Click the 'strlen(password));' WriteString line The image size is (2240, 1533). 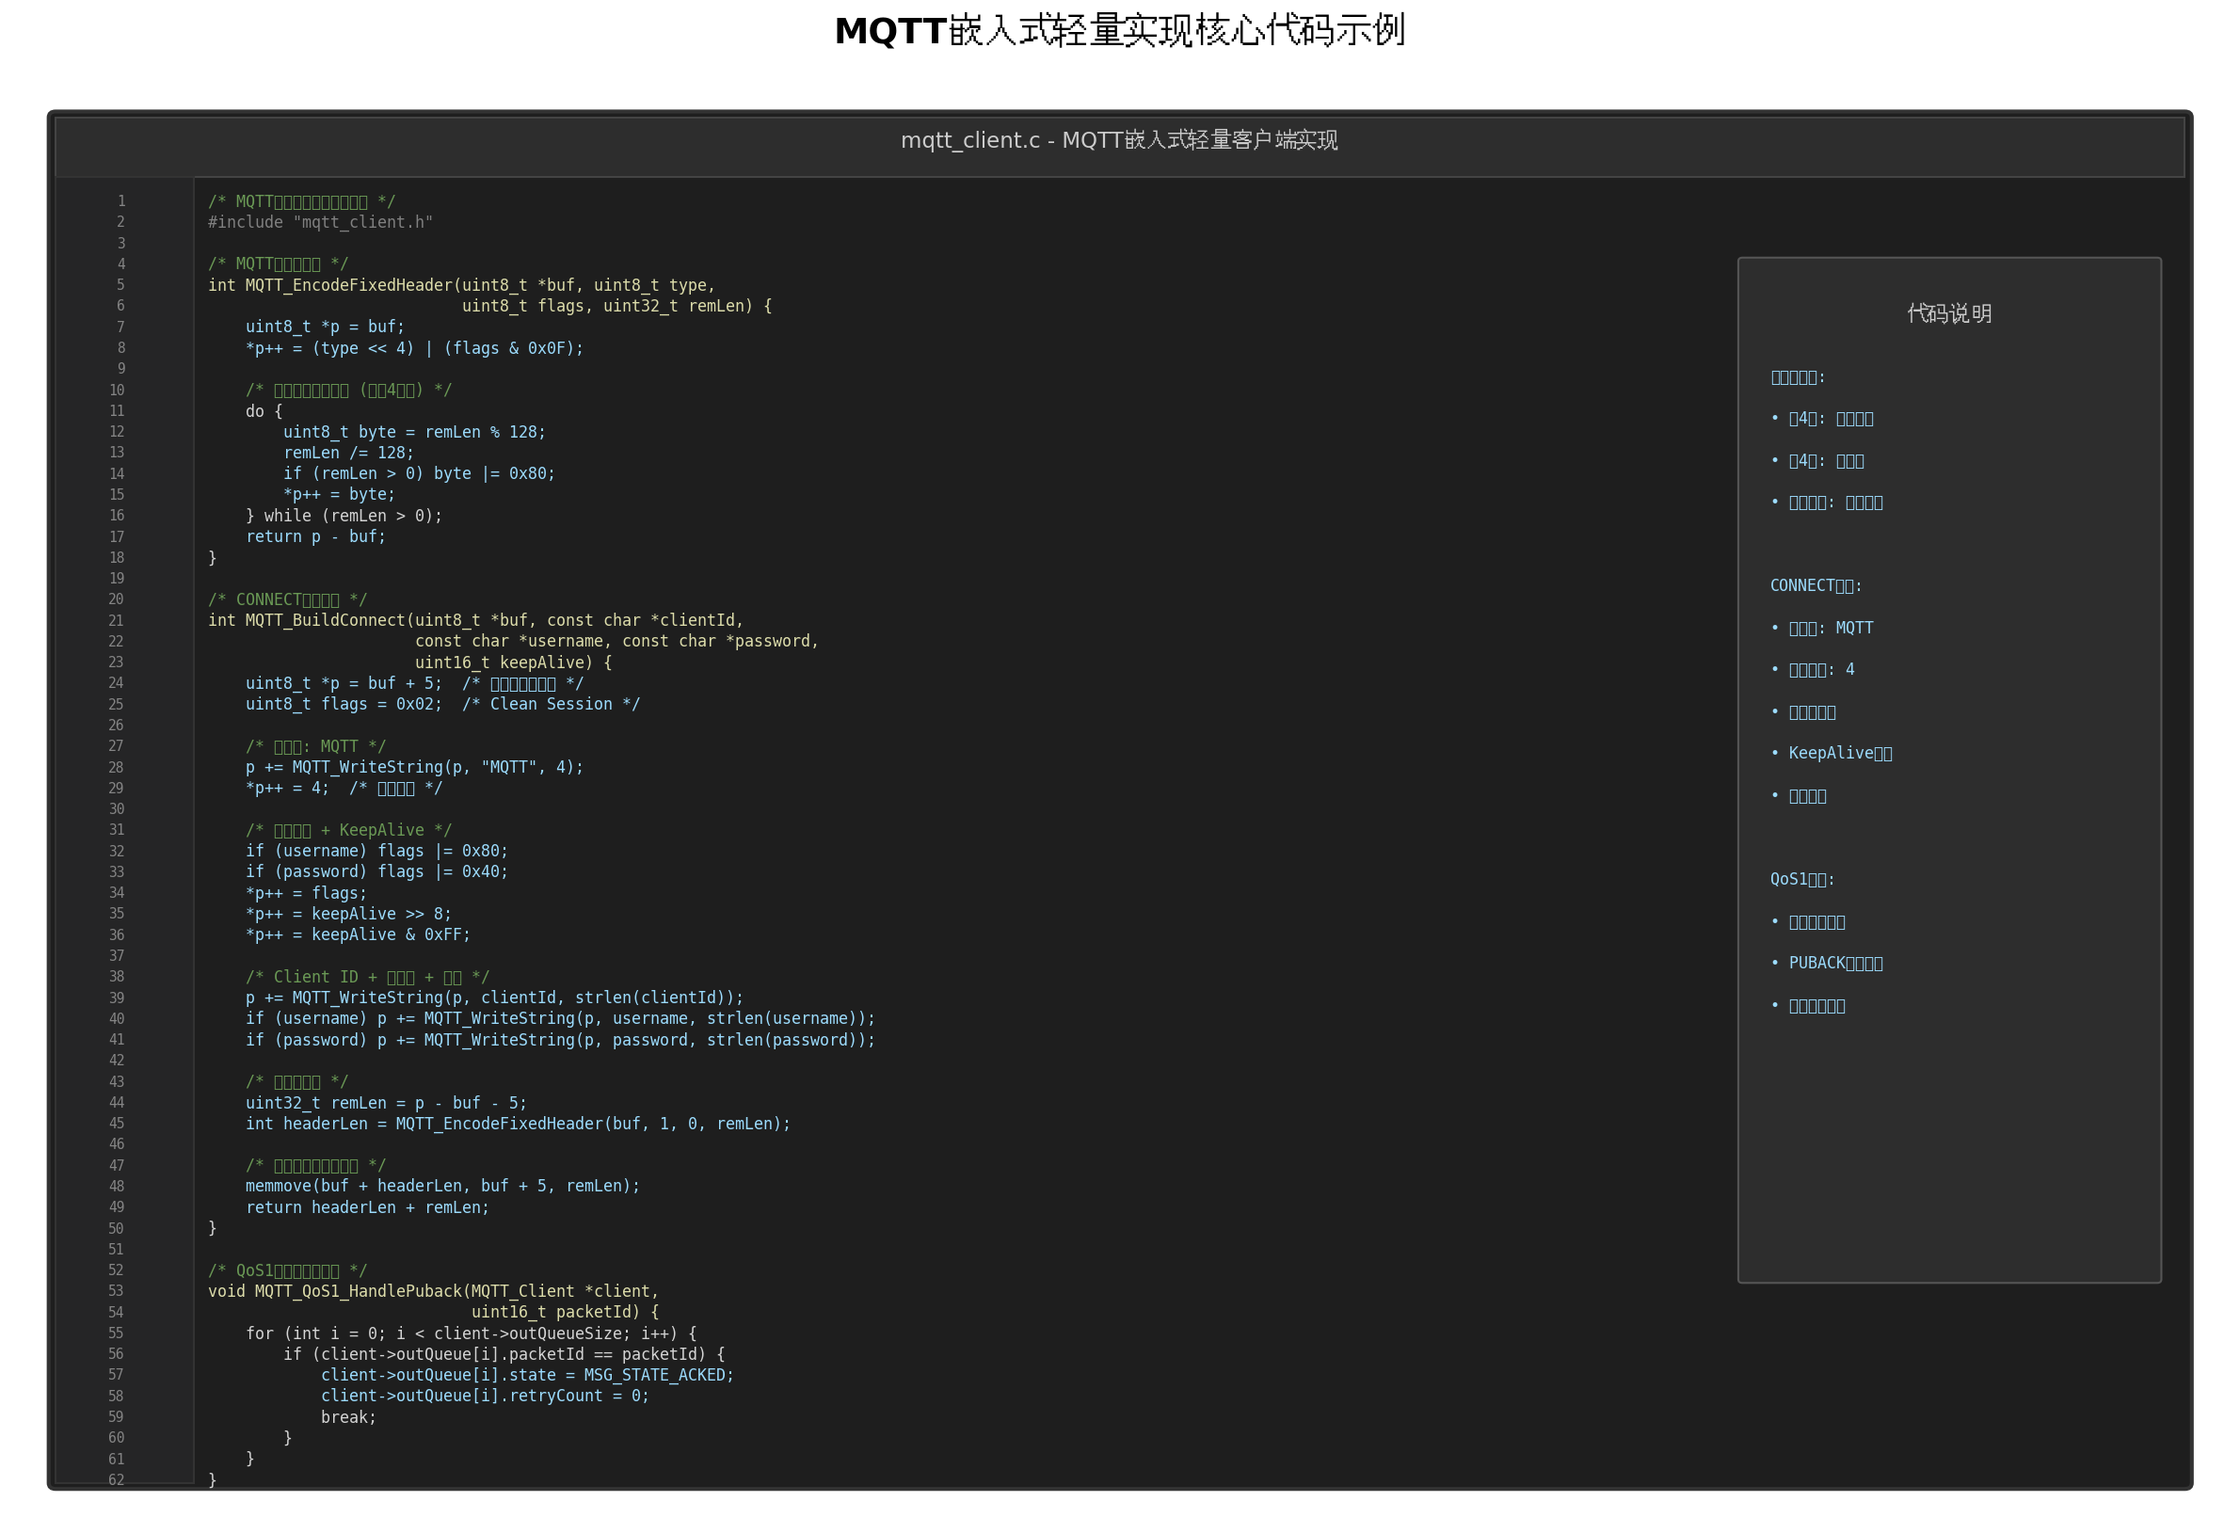(x=561, y=1040)
